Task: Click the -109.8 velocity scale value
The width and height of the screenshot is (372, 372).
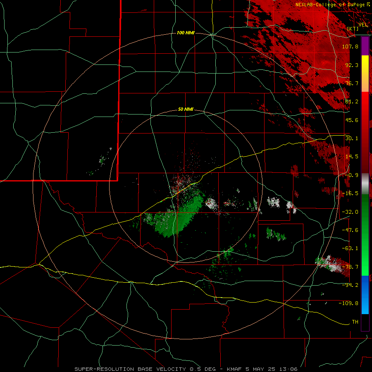Action: coord(348,303)
